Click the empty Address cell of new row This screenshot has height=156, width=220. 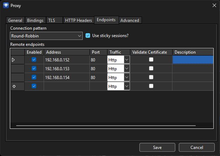tap(67, 86)
